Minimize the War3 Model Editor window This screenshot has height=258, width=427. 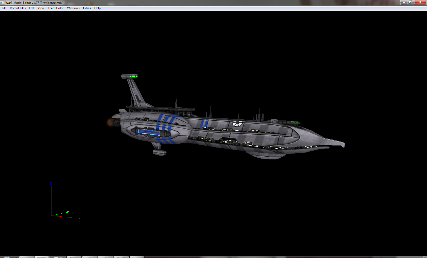pos(404,2)
